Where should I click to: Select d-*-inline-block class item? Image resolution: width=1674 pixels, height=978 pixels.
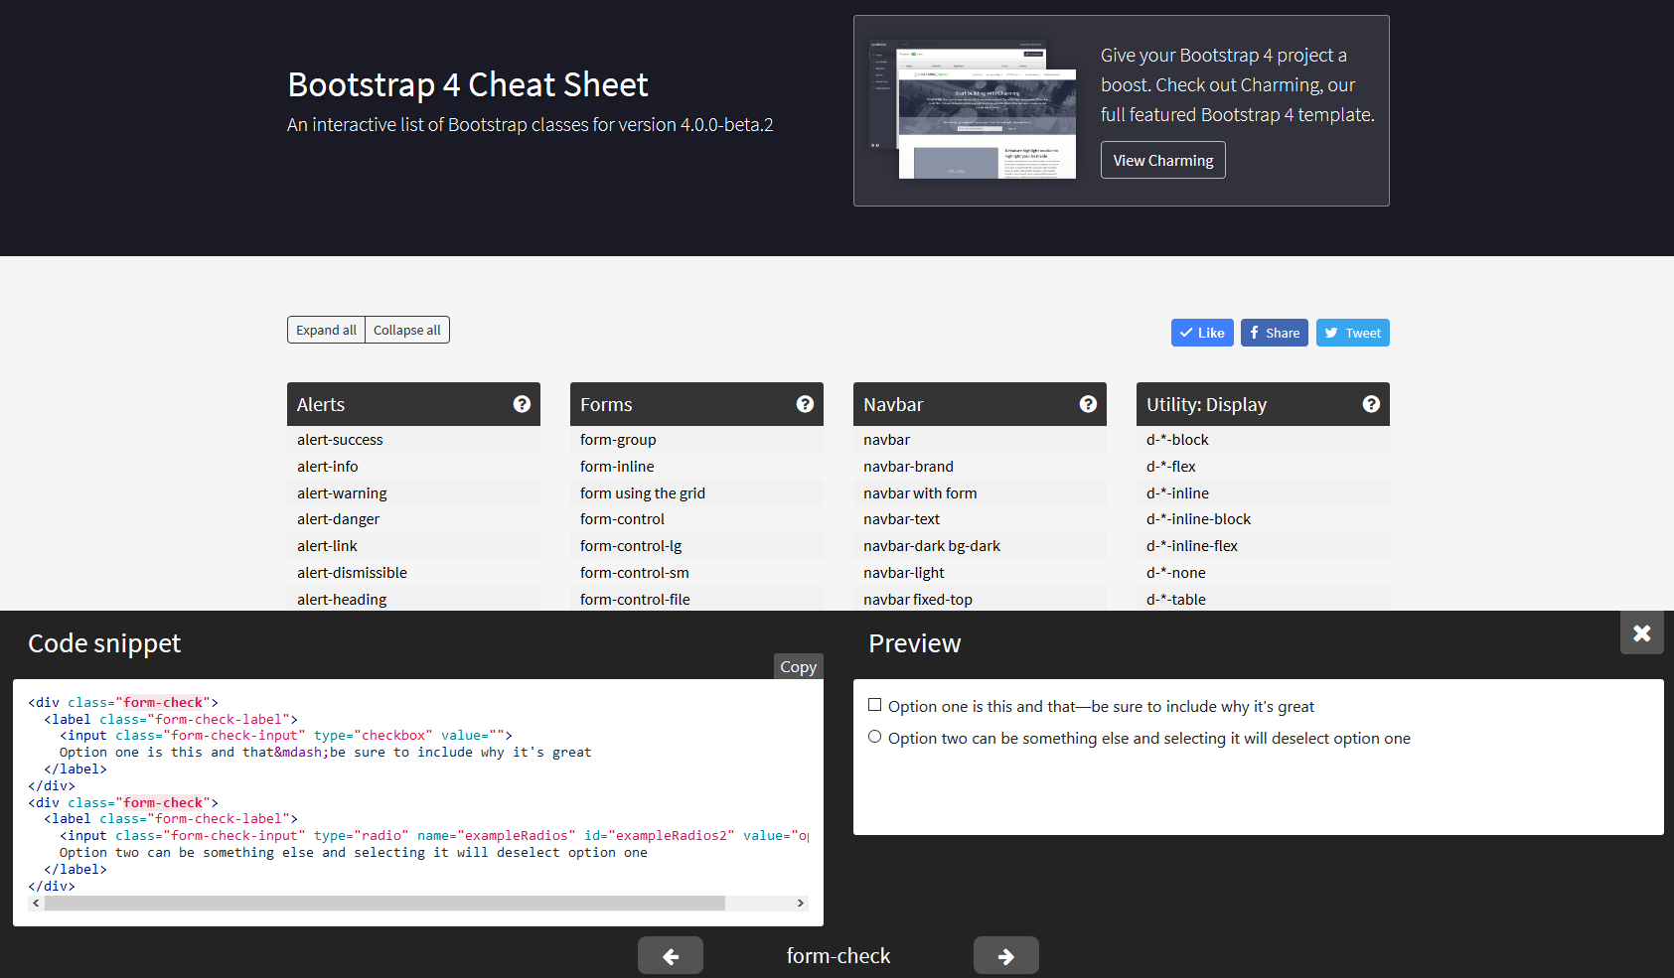click(x=1263, y=518)
